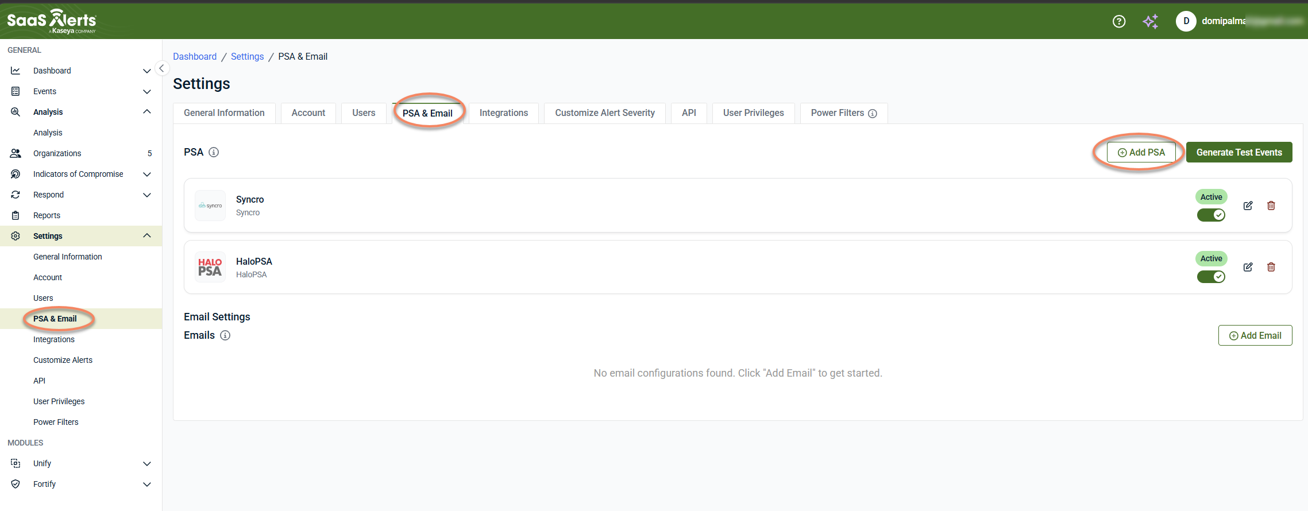Edit the Syncro PSA integration

pyautogui.click(x=1248, y=206)
